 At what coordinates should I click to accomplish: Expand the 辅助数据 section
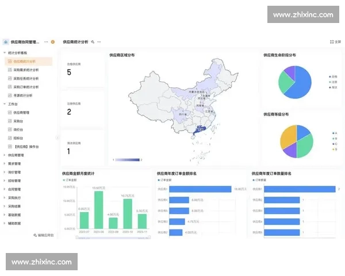5,223
